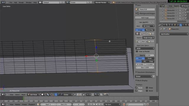189x106 pixels.
Task: Open the Axis All Views dropdown
Action: pos(148,26)
